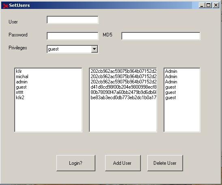Maximize the SetUsers window
Image resolution: width=222 pixels, height=185 pixels.
[x=209, y=5]
